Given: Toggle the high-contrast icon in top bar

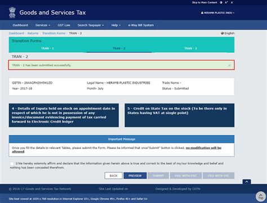Looking at the screenshot, I should 221,2.
